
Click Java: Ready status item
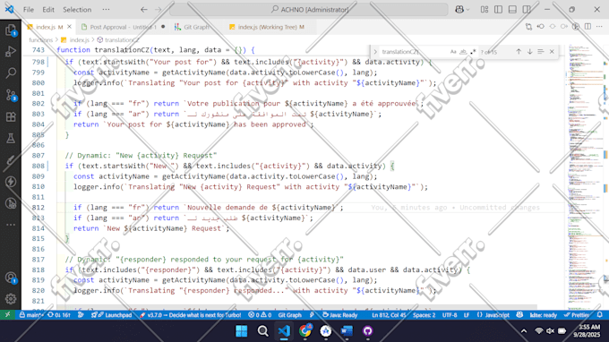[x=339, y=315]
